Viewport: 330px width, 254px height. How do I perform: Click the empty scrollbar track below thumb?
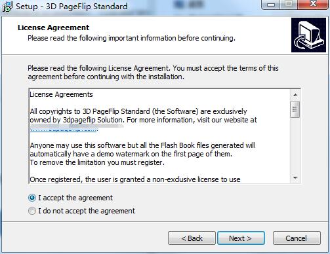point(295,145)
